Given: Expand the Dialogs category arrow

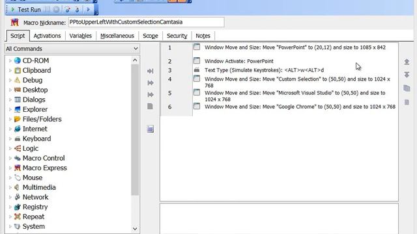Looking at the screenshot, I should 10,99.
